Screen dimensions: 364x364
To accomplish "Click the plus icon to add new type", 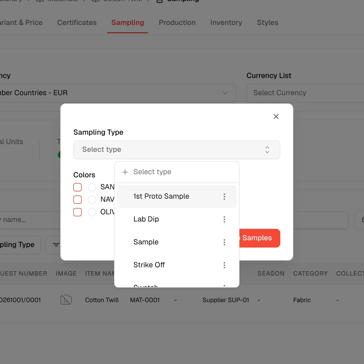I will pyautogui.click(x=125, y=172).
